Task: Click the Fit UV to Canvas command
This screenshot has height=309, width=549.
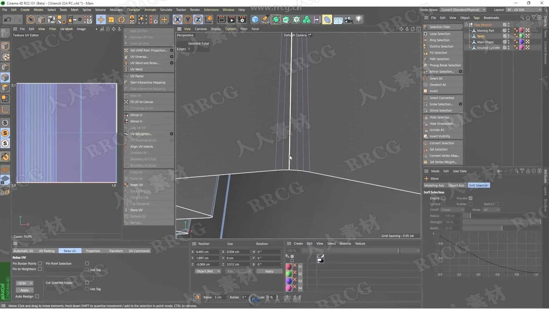Action: pos(142,102)
